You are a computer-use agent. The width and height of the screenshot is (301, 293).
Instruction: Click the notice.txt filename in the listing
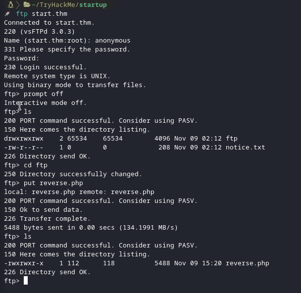click(245, 147)
